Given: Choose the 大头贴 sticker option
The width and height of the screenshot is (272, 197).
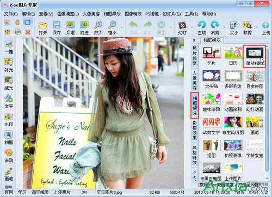Looking at the screenshot, I should click(x=211, y=79).
